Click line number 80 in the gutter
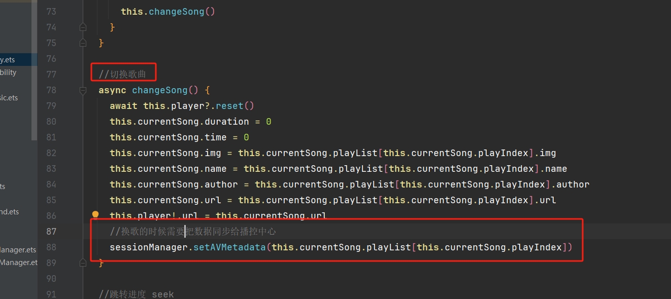Viewport: 671px width, 299px height. tap(51, 122)
